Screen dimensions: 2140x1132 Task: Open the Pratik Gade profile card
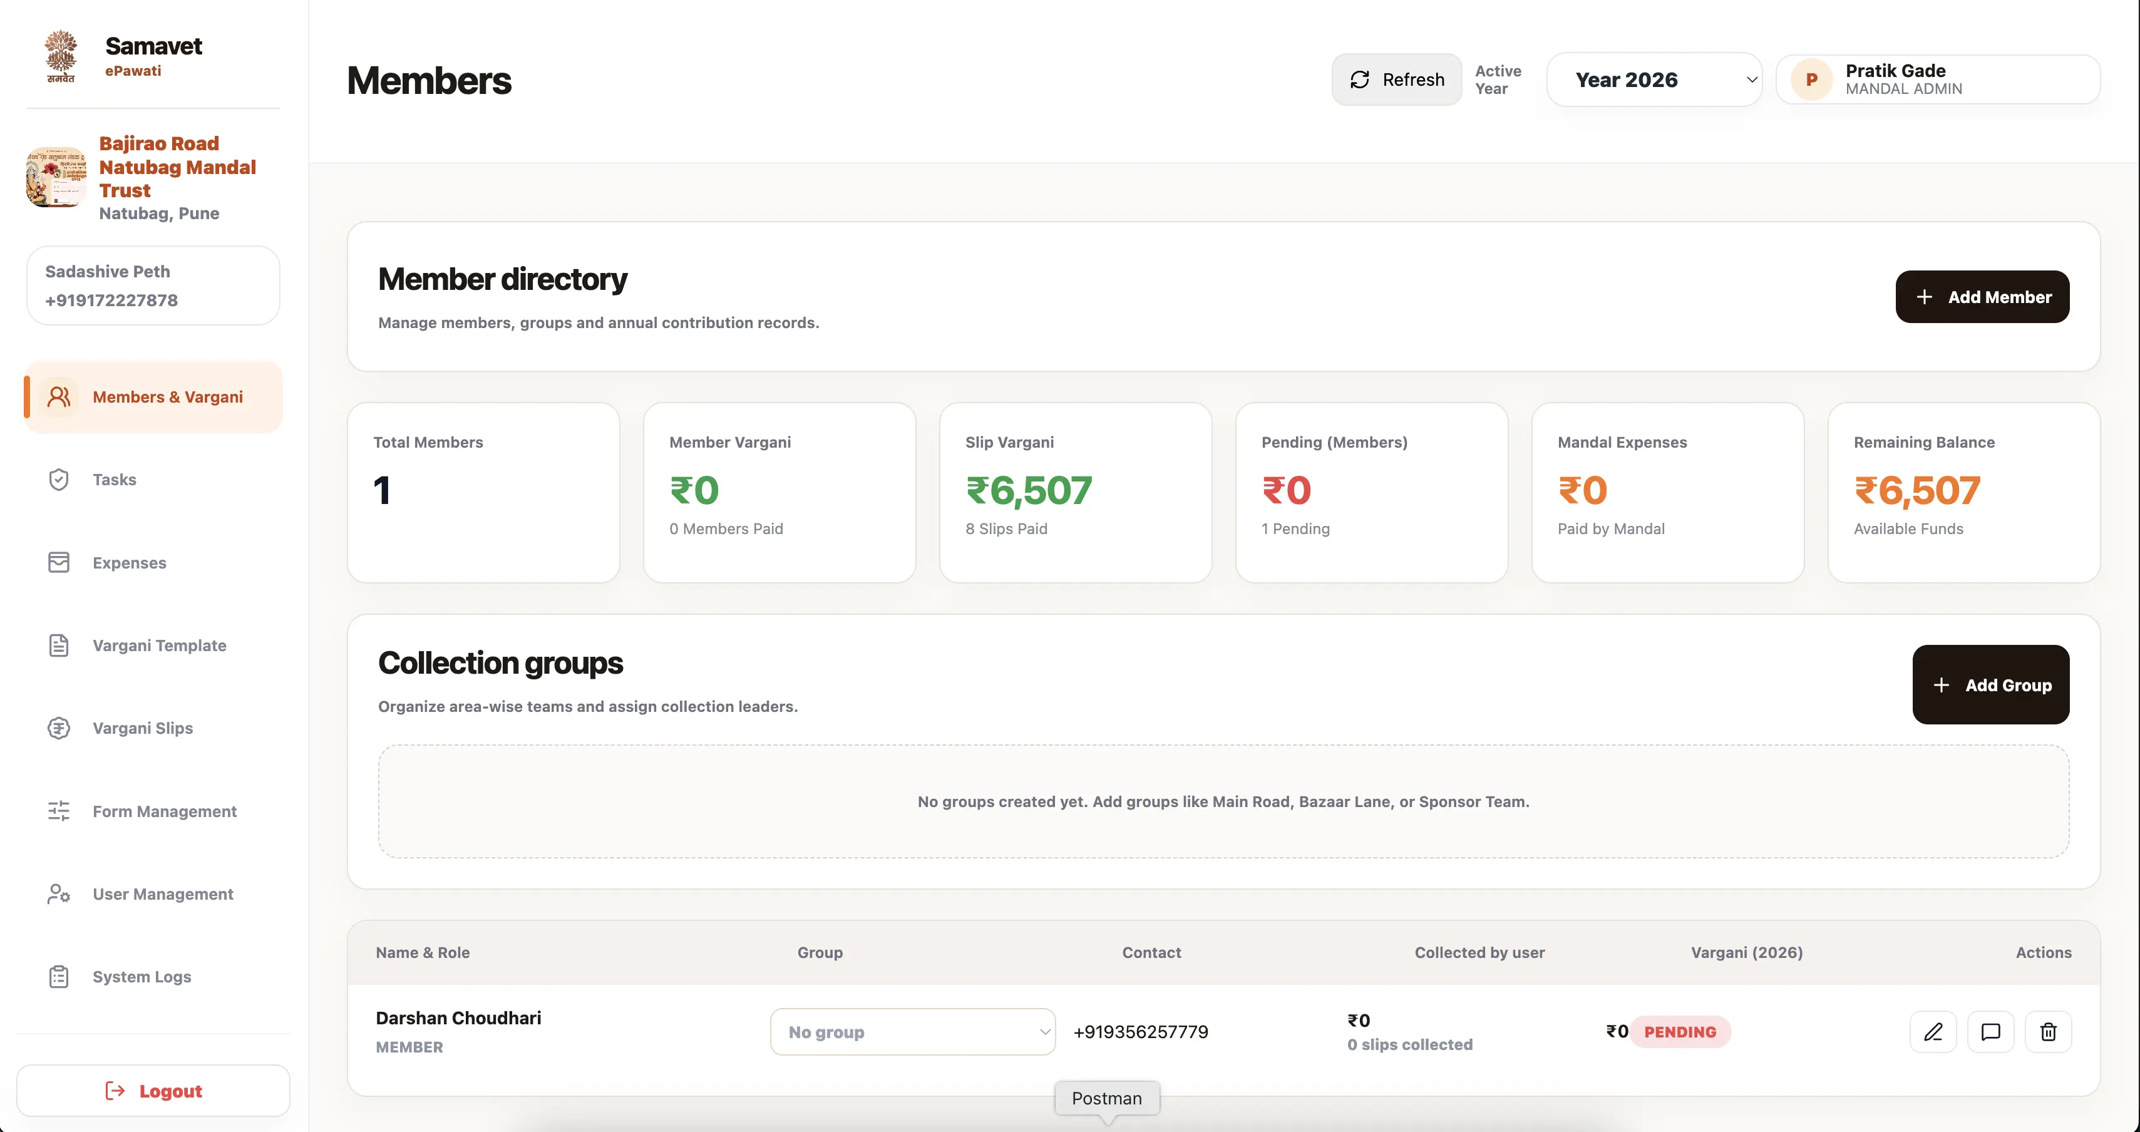coord(1938,80)
